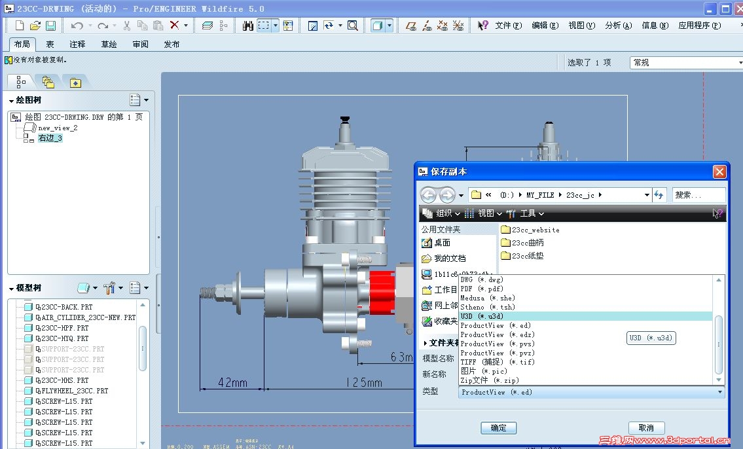This screenshot has width=743, height=449.
Task: Click the 确定 button
Action: click(498, 427)
